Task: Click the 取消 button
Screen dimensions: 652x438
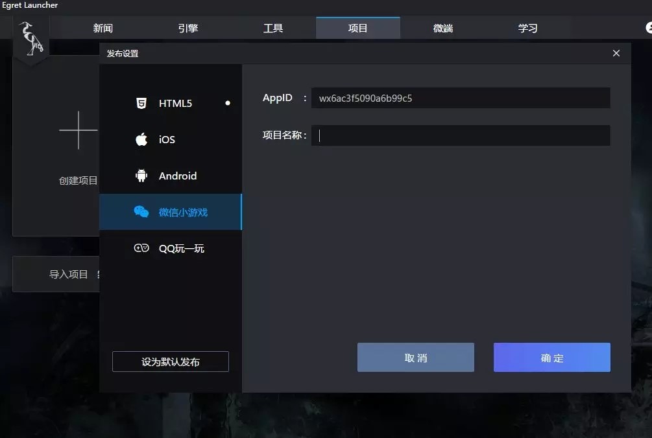Action: pos(416,358)
